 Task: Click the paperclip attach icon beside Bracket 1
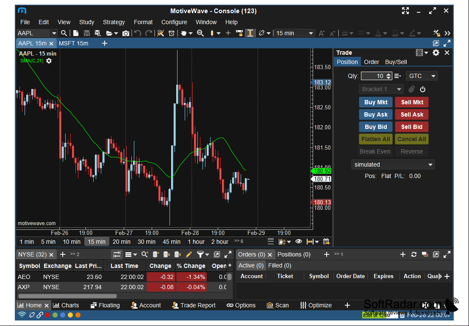(411, 89)
